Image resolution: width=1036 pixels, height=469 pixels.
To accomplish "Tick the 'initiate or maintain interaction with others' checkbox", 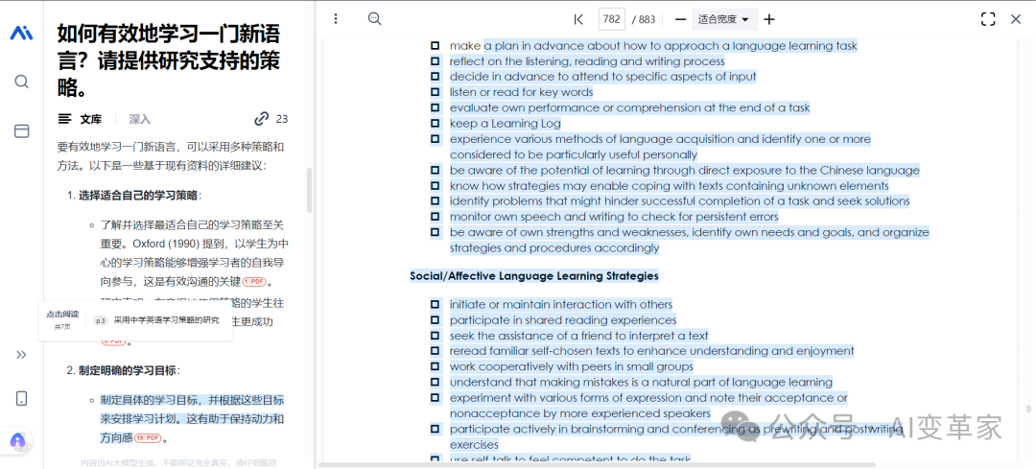I will coord(435,305).
